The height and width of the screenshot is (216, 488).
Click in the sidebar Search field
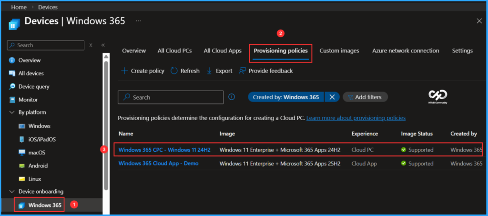tap(45, 45)
